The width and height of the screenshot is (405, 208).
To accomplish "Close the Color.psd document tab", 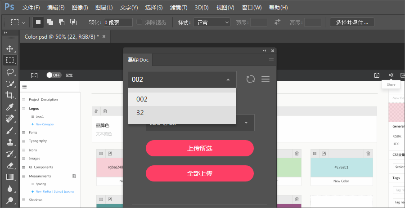I will point(104,36).
